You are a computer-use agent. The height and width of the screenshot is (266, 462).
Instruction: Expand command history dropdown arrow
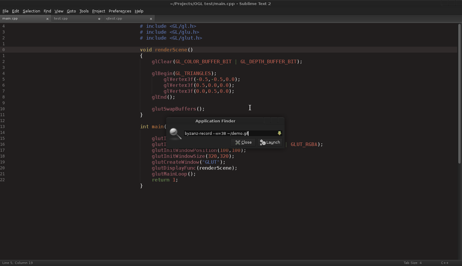[x=279, y=133]
